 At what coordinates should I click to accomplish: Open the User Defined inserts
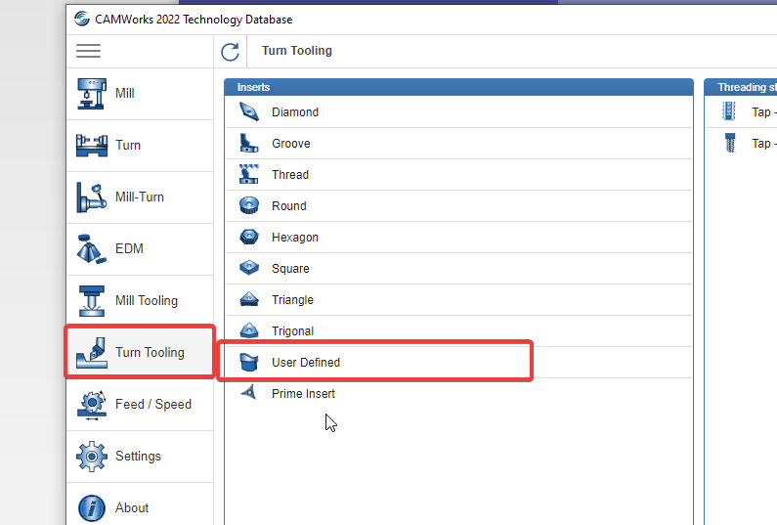click(458, 362)
